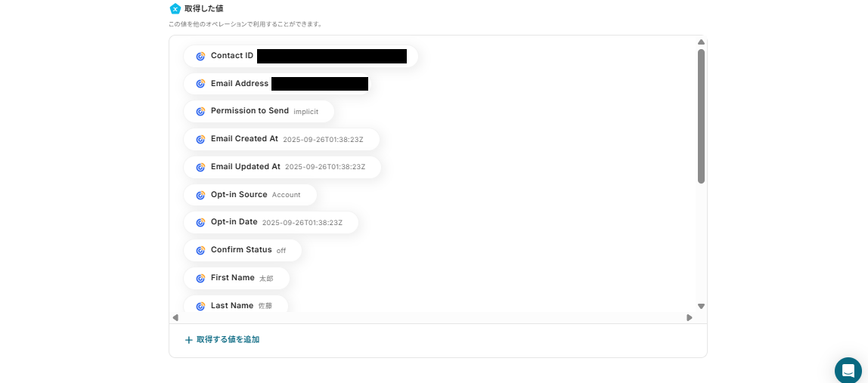The width and height of the screenshot is (868, 383).
Task: Click the icon next to Confirm Status
Action: (200, 251)
